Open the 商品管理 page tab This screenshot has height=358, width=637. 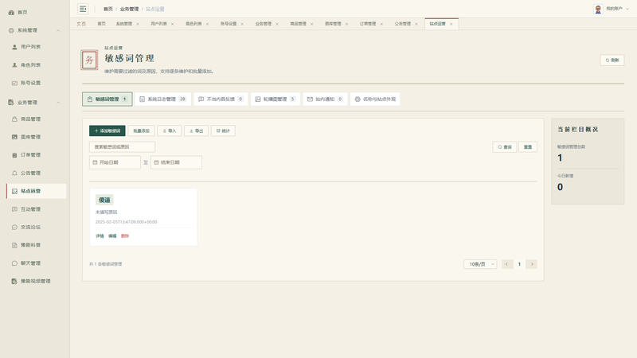click(298, 24)
